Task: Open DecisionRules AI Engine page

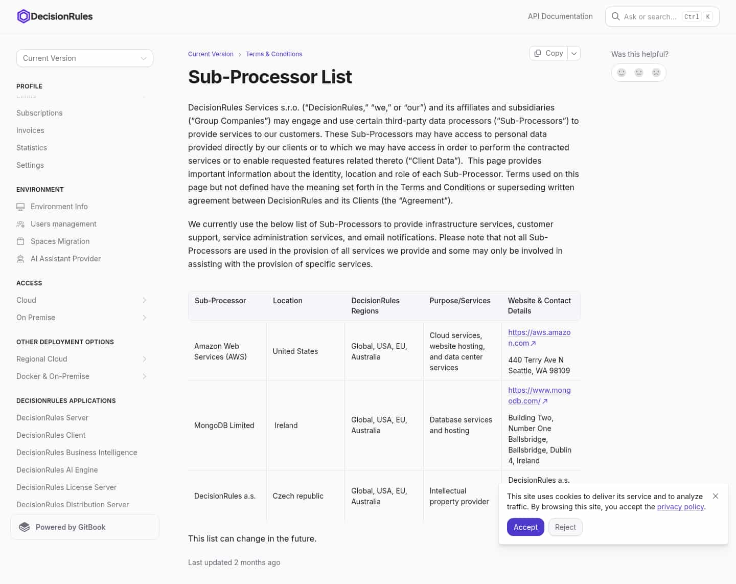Action: click(x=57, y=470)
